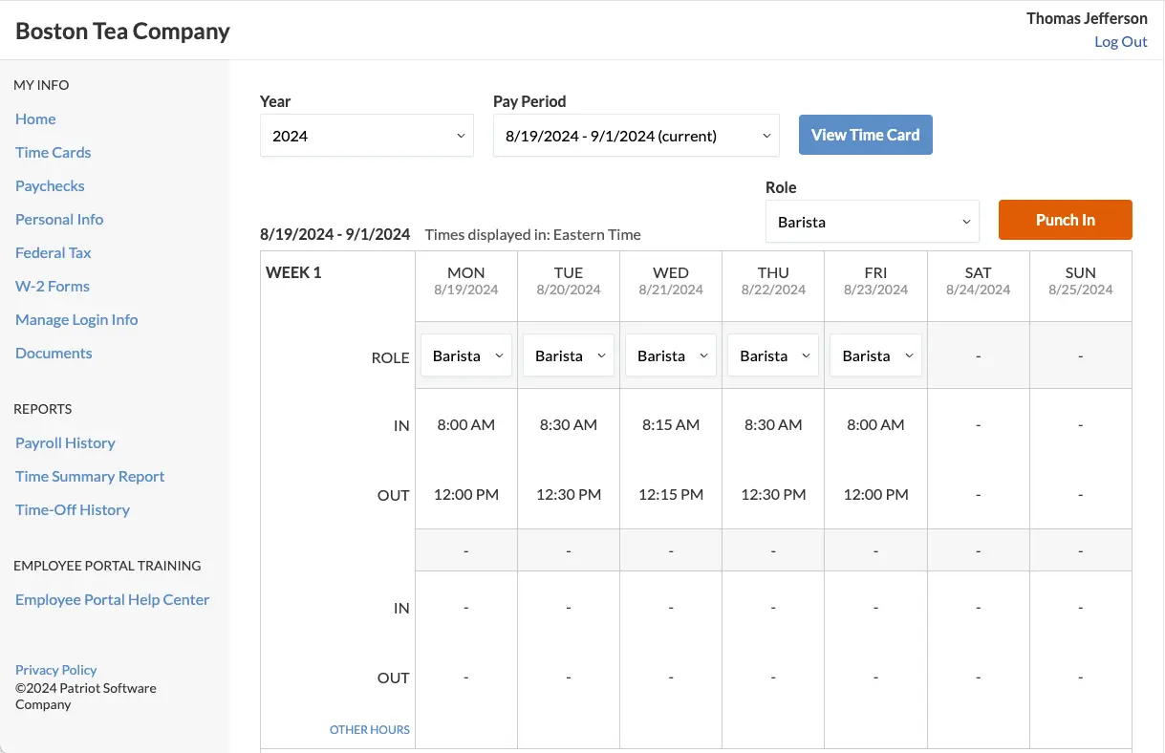The image size is (1165, 753).
Task: Click the View Time Card button
Action: coord(866,135)
